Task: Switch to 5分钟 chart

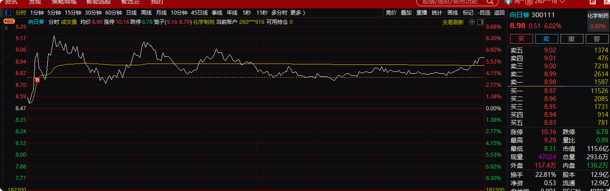Action: click(54, 13)
